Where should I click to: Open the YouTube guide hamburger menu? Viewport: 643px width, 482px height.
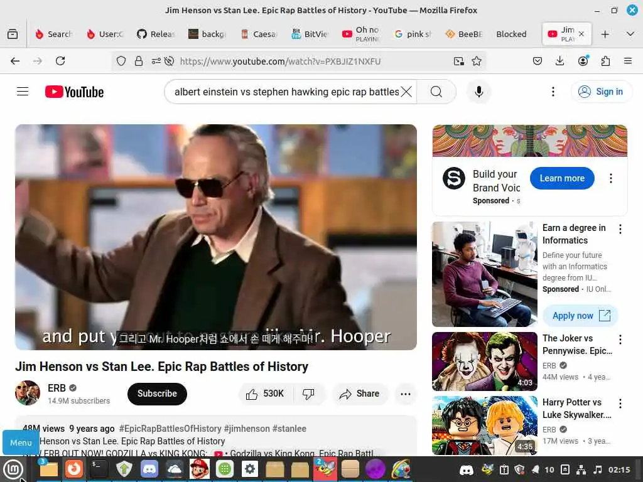(x=23, y=92)
